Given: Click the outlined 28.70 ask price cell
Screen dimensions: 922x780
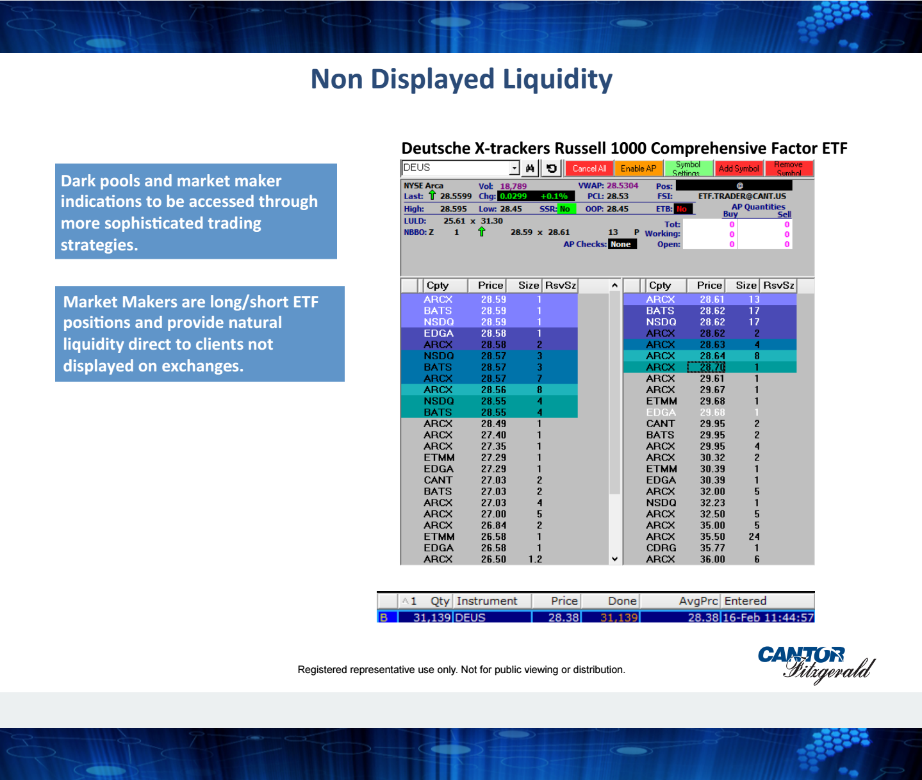Looking at the screenshot, I should (x=706, y=367).
